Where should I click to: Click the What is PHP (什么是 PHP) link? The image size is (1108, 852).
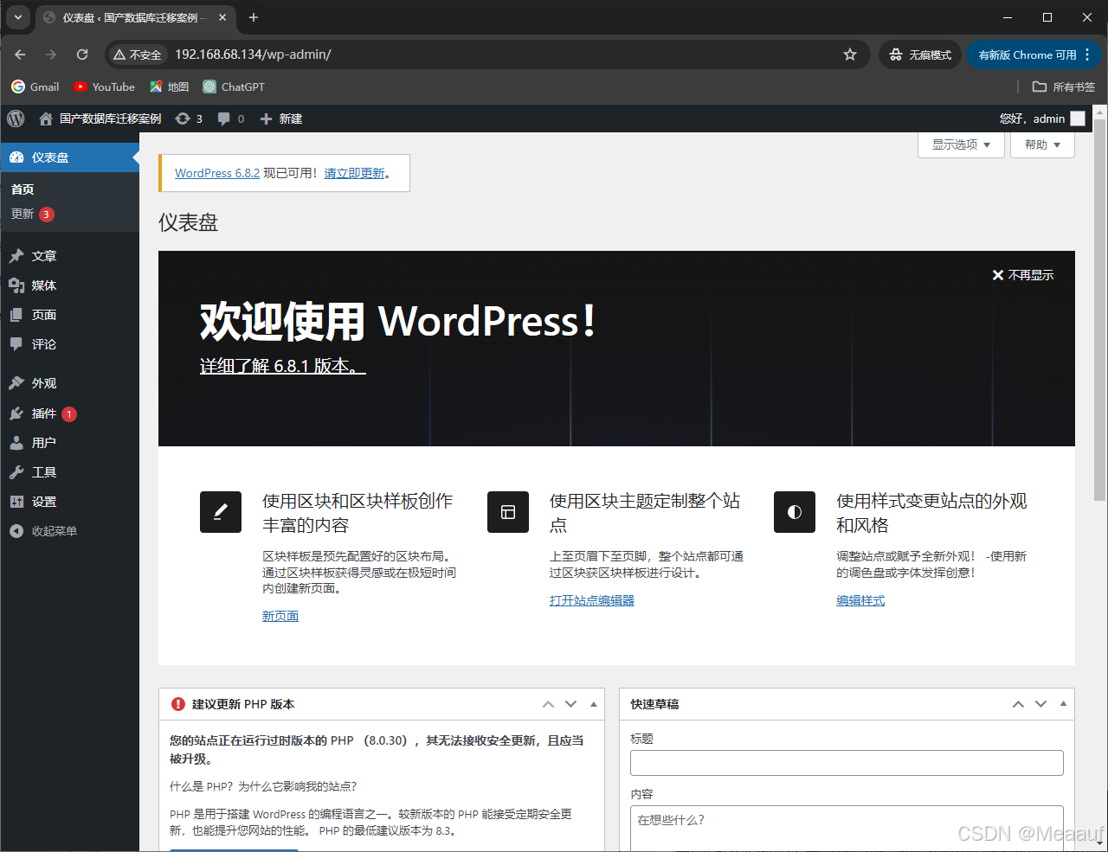pyautogui.click(x=263, y=786)
